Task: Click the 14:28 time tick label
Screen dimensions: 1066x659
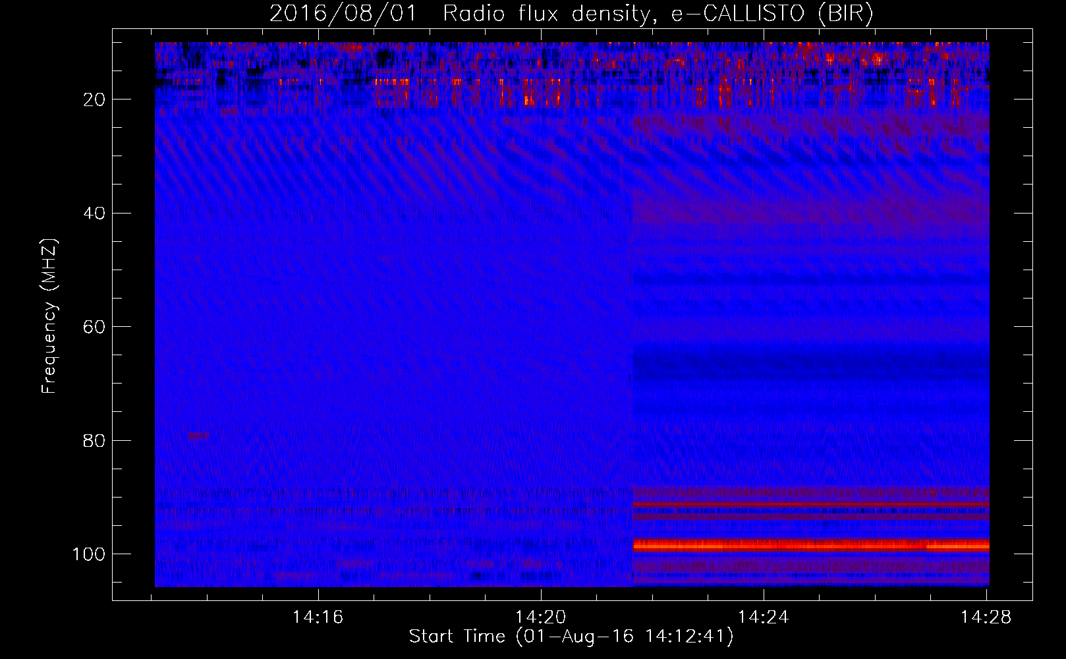Action: (986, 617)
